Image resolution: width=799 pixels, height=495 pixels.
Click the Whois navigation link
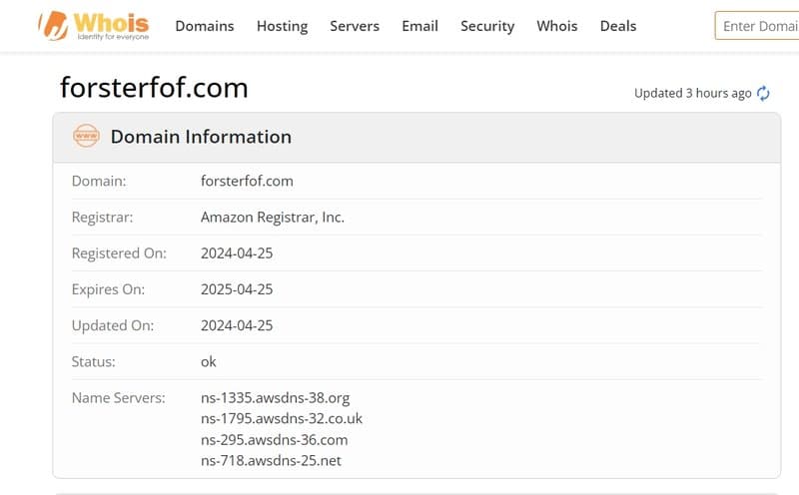click(x=556, y=26)
